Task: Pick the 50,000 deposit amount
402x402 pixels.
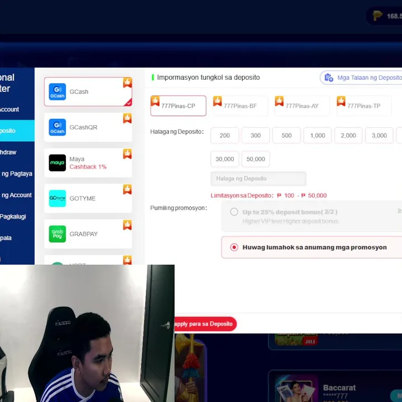Action: pyautogui.click(x=256, y=159)
